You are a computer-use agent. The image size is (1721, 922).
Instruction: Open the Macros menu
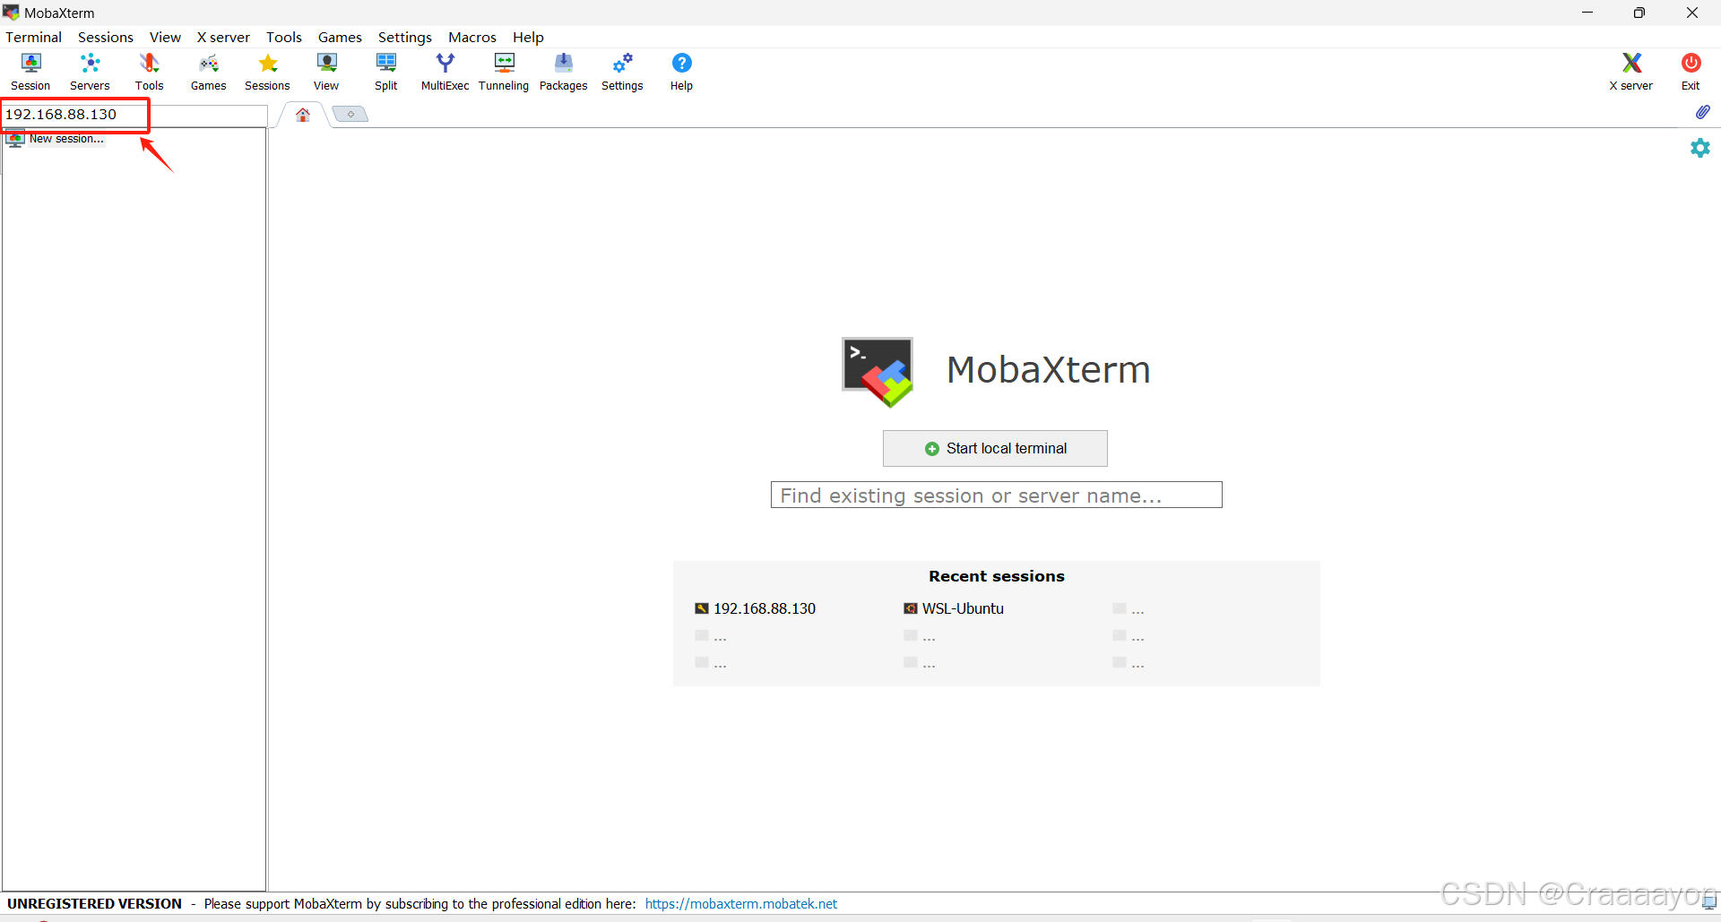coord(472,37)
